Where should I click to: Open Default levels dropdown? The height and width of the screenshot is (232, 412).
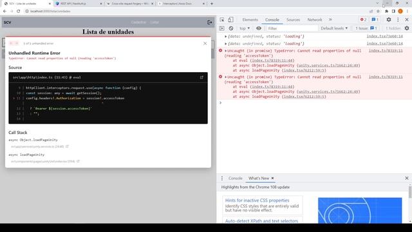[x=334, y=28]
